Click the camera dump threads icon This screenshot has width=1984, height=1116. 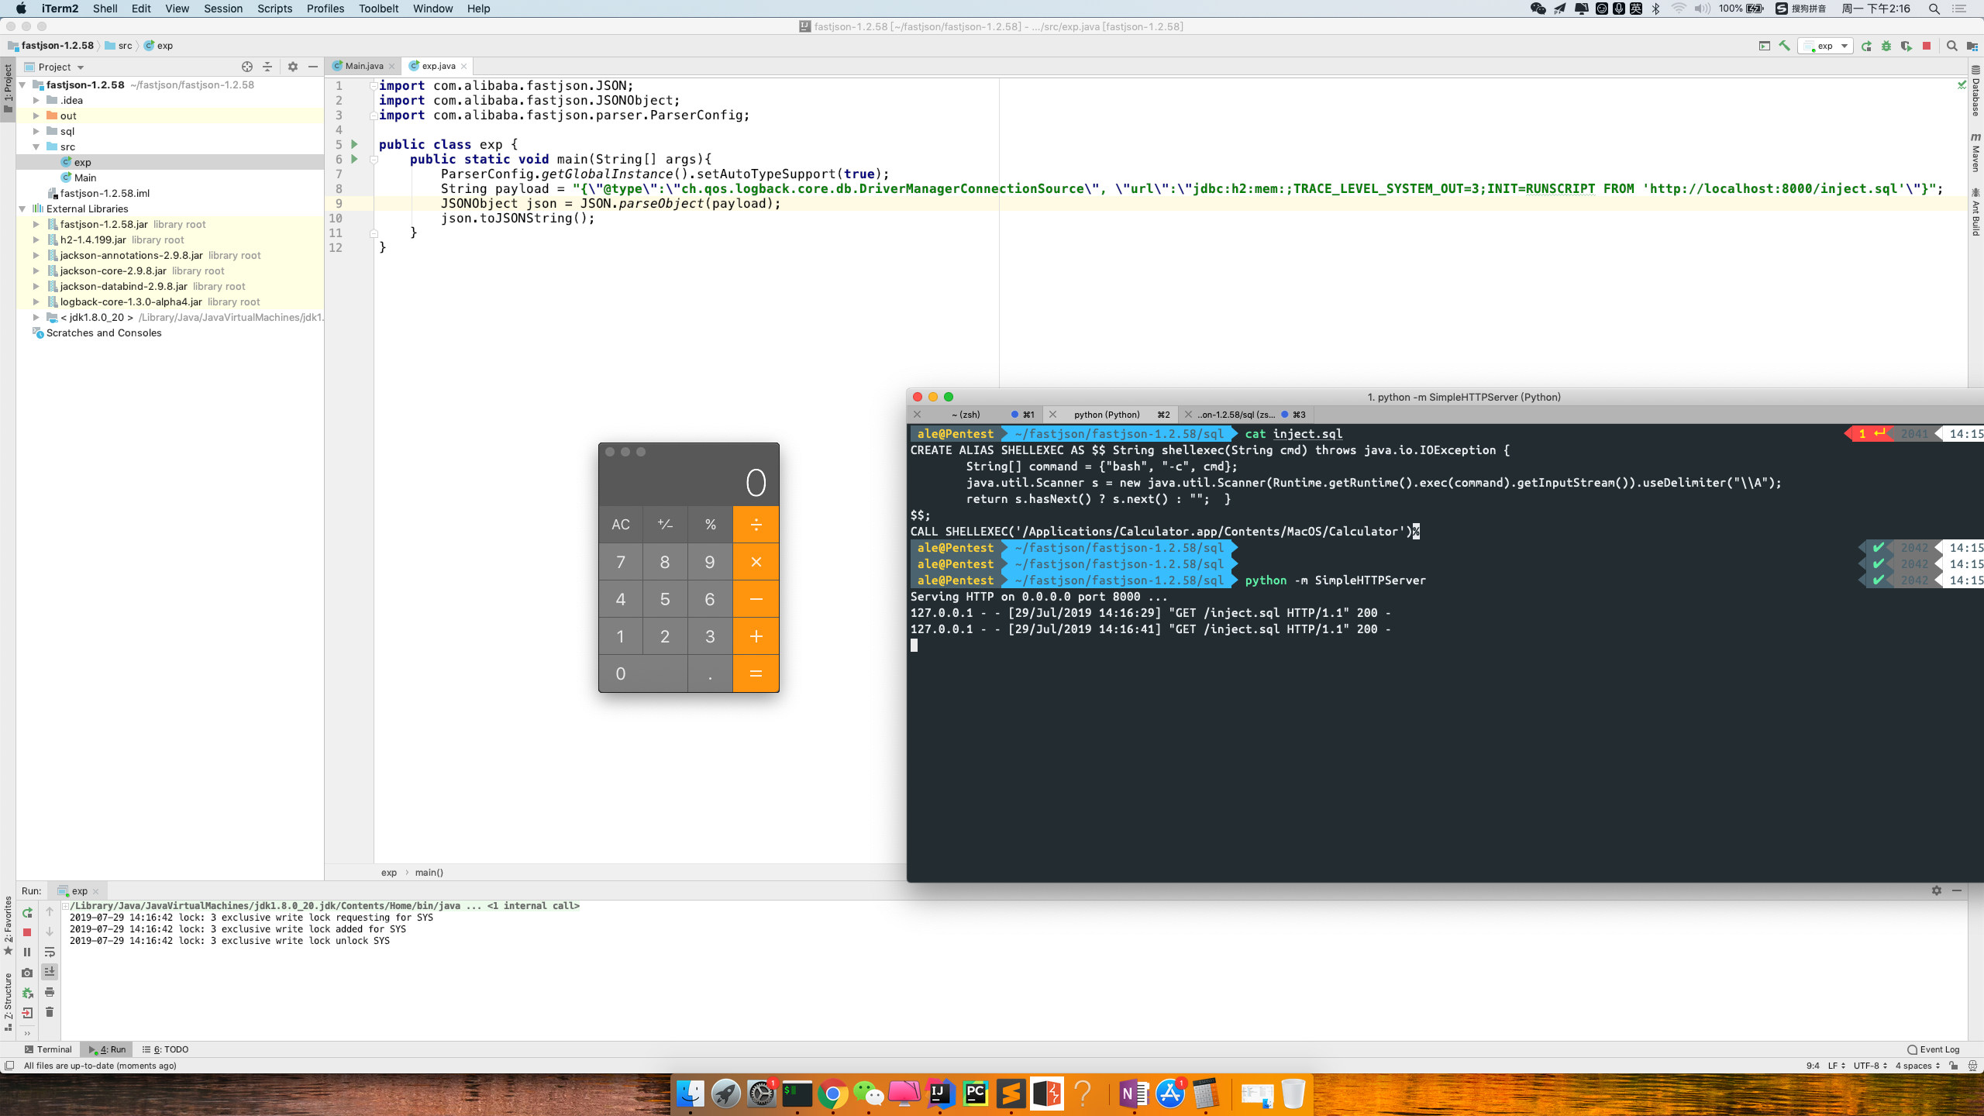(x=27, y=973)
